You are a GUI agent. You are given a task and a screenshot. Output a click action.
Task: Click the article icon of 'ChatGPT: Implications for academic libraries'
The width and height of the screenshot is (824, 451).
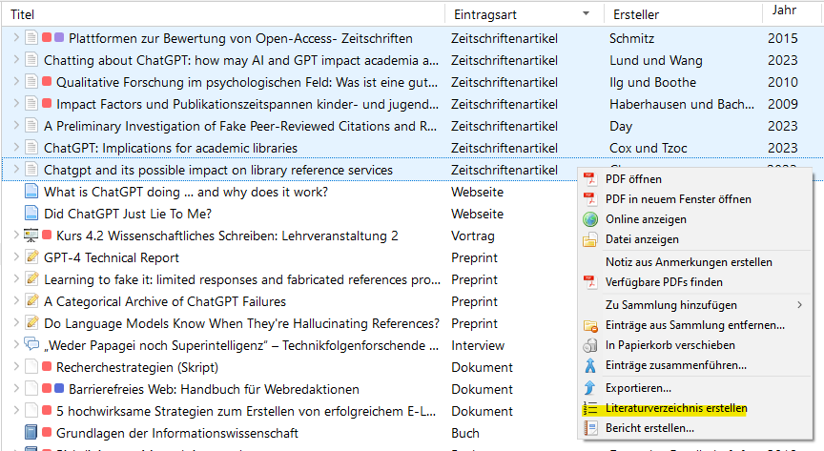[31, 148]
